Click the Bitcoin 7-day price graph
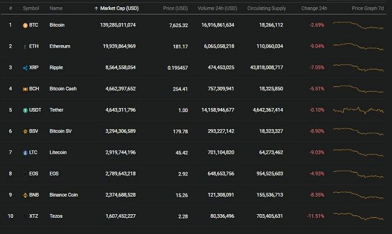392x234 pixels. point(358,25)
